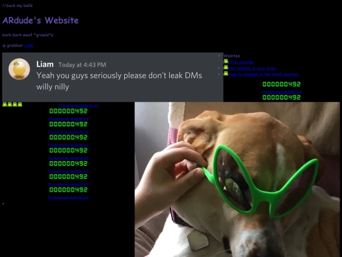Click the "//suck my balls" comment text
The height and width of the screenshot is (257, 342).
pos(17,6)
